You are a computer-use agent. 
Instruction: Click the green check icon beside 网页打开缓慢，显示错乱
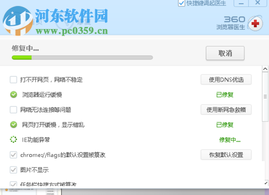click(13, 125)
